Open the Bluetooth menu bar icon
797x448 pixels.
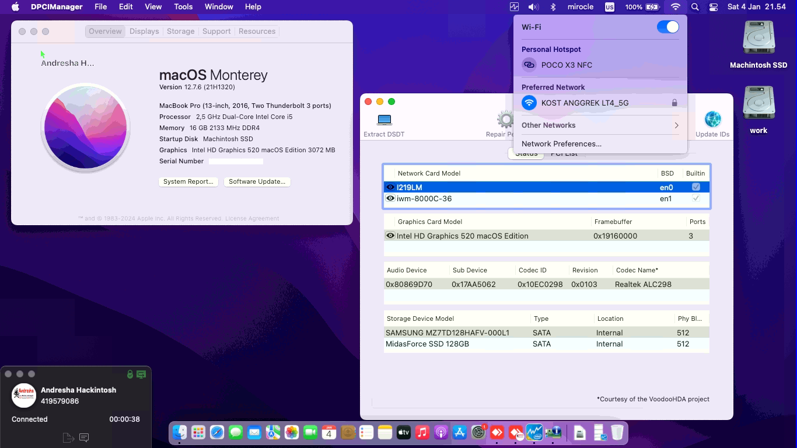coord(553,7)
